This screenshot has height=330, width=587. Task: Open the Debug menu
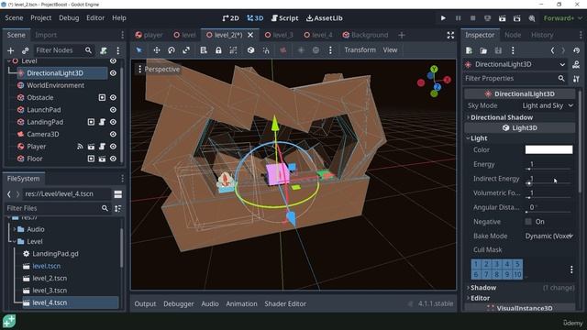click(69, 18)
